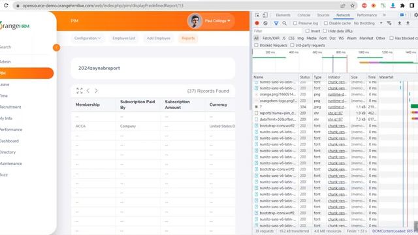The height and width of the screenshot is (235, 418).
Task: Filter requests by Fetch/XHR
Action: 271,38
